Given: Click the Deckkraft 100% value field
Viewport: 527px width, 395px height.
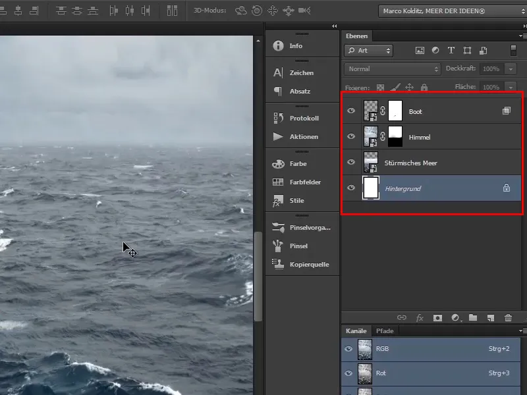Looking at the screenshot, I should click(491, 69).
